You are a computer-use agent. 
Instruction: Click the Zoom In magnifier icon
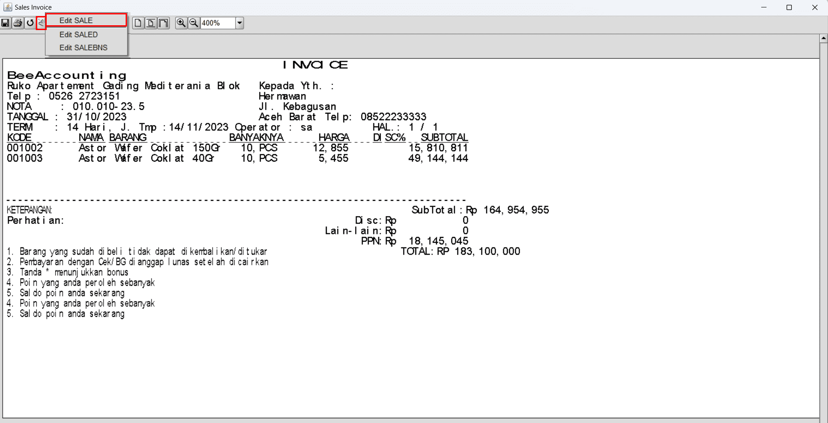coord(181,23)
